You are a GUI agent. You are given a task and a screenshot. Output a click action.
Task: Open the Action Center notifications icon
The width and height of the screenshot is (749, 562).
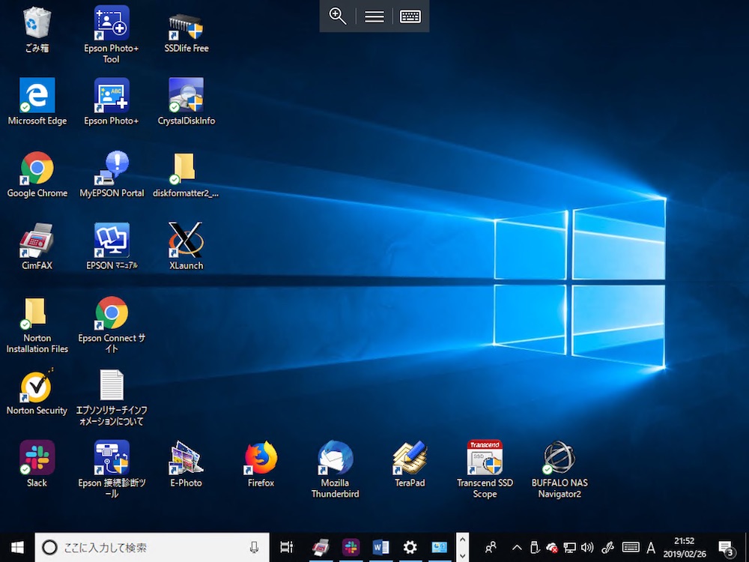726,549
